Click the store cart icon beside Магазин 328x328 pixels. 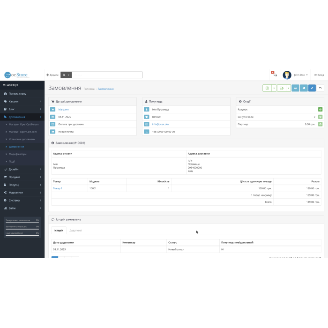point(52,109)
